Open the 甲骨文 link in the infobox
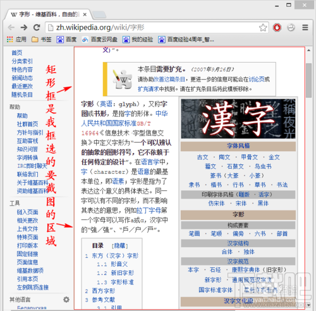The image size is (316, 311). click(x=250, y=157)
